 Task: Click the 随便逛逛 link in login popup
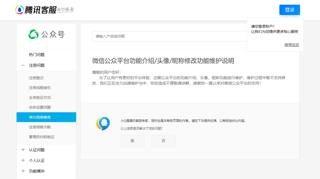292,45
